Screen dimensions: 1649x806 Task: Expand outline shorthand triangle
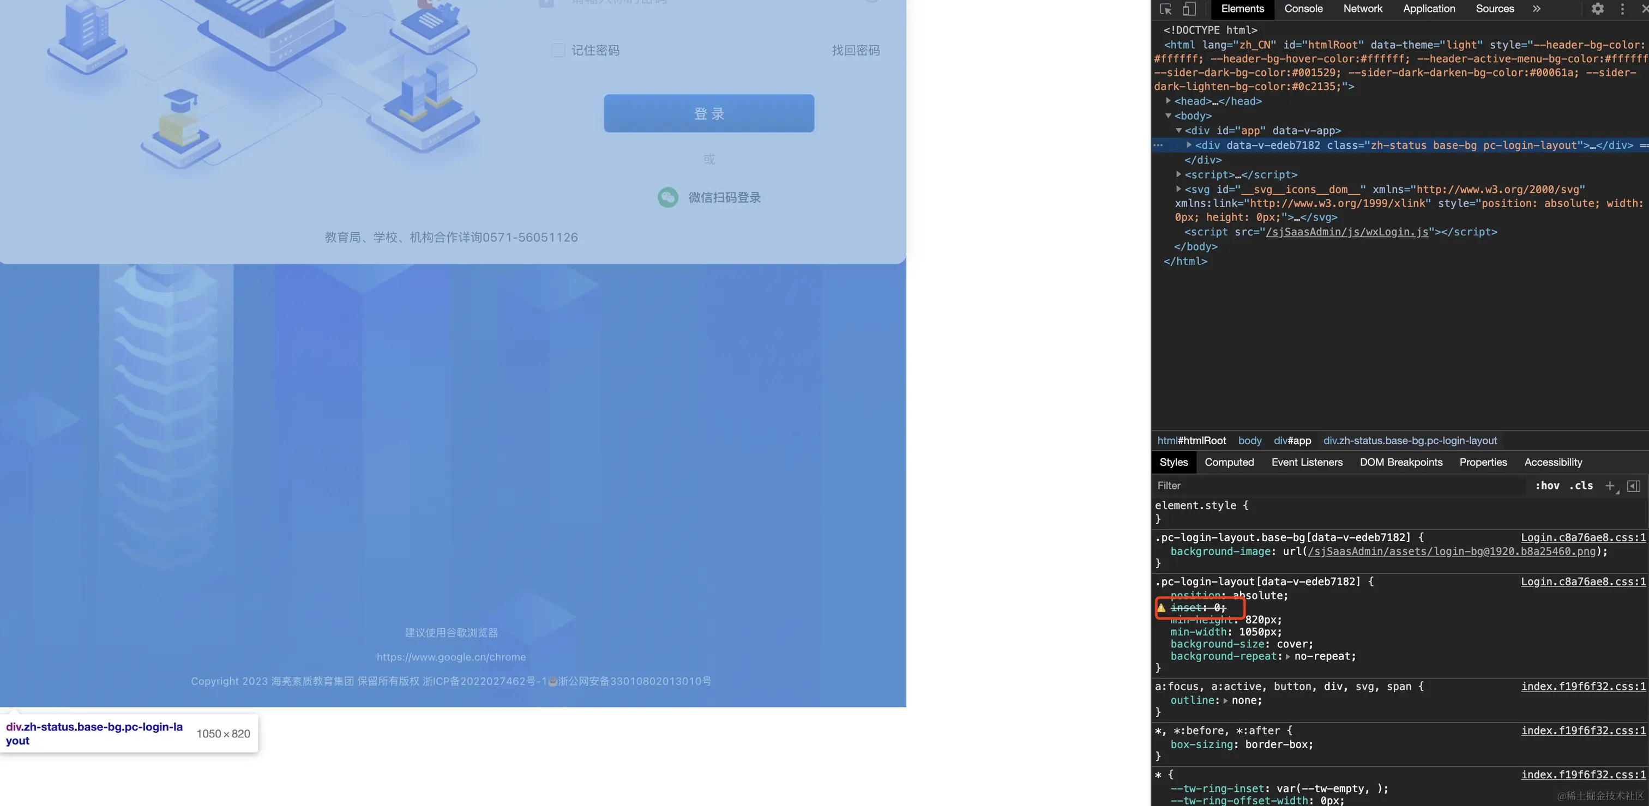click(1225, 700)
